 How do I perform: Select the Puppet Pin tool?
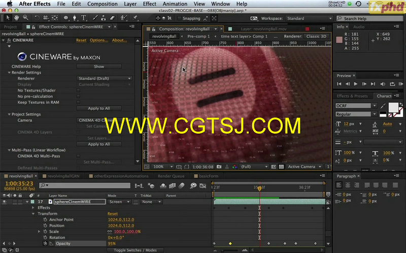[x=135, y=18]
